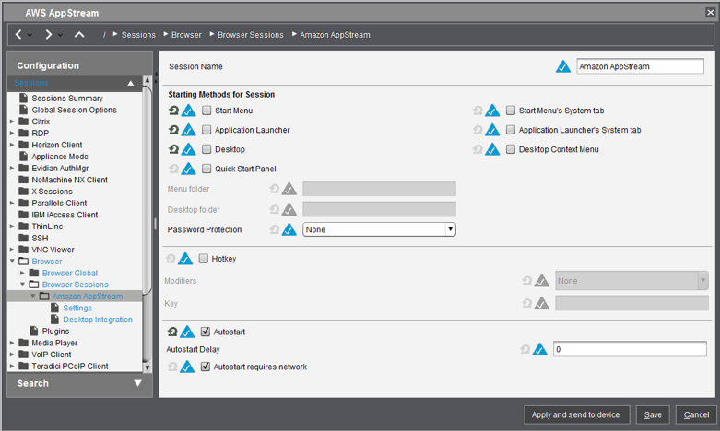
Task: Open the back-history dropdown arrow
Action: [30, 35]
